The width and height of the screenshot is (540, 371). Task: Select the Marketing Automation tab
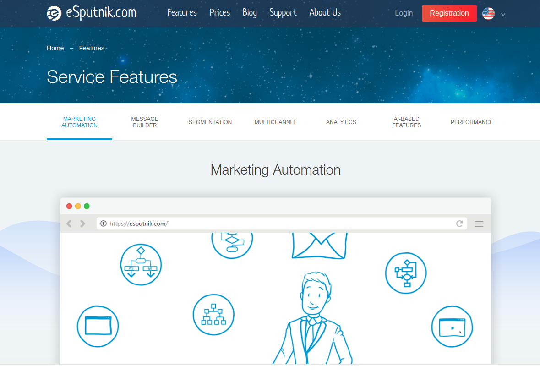coord(79,122)
